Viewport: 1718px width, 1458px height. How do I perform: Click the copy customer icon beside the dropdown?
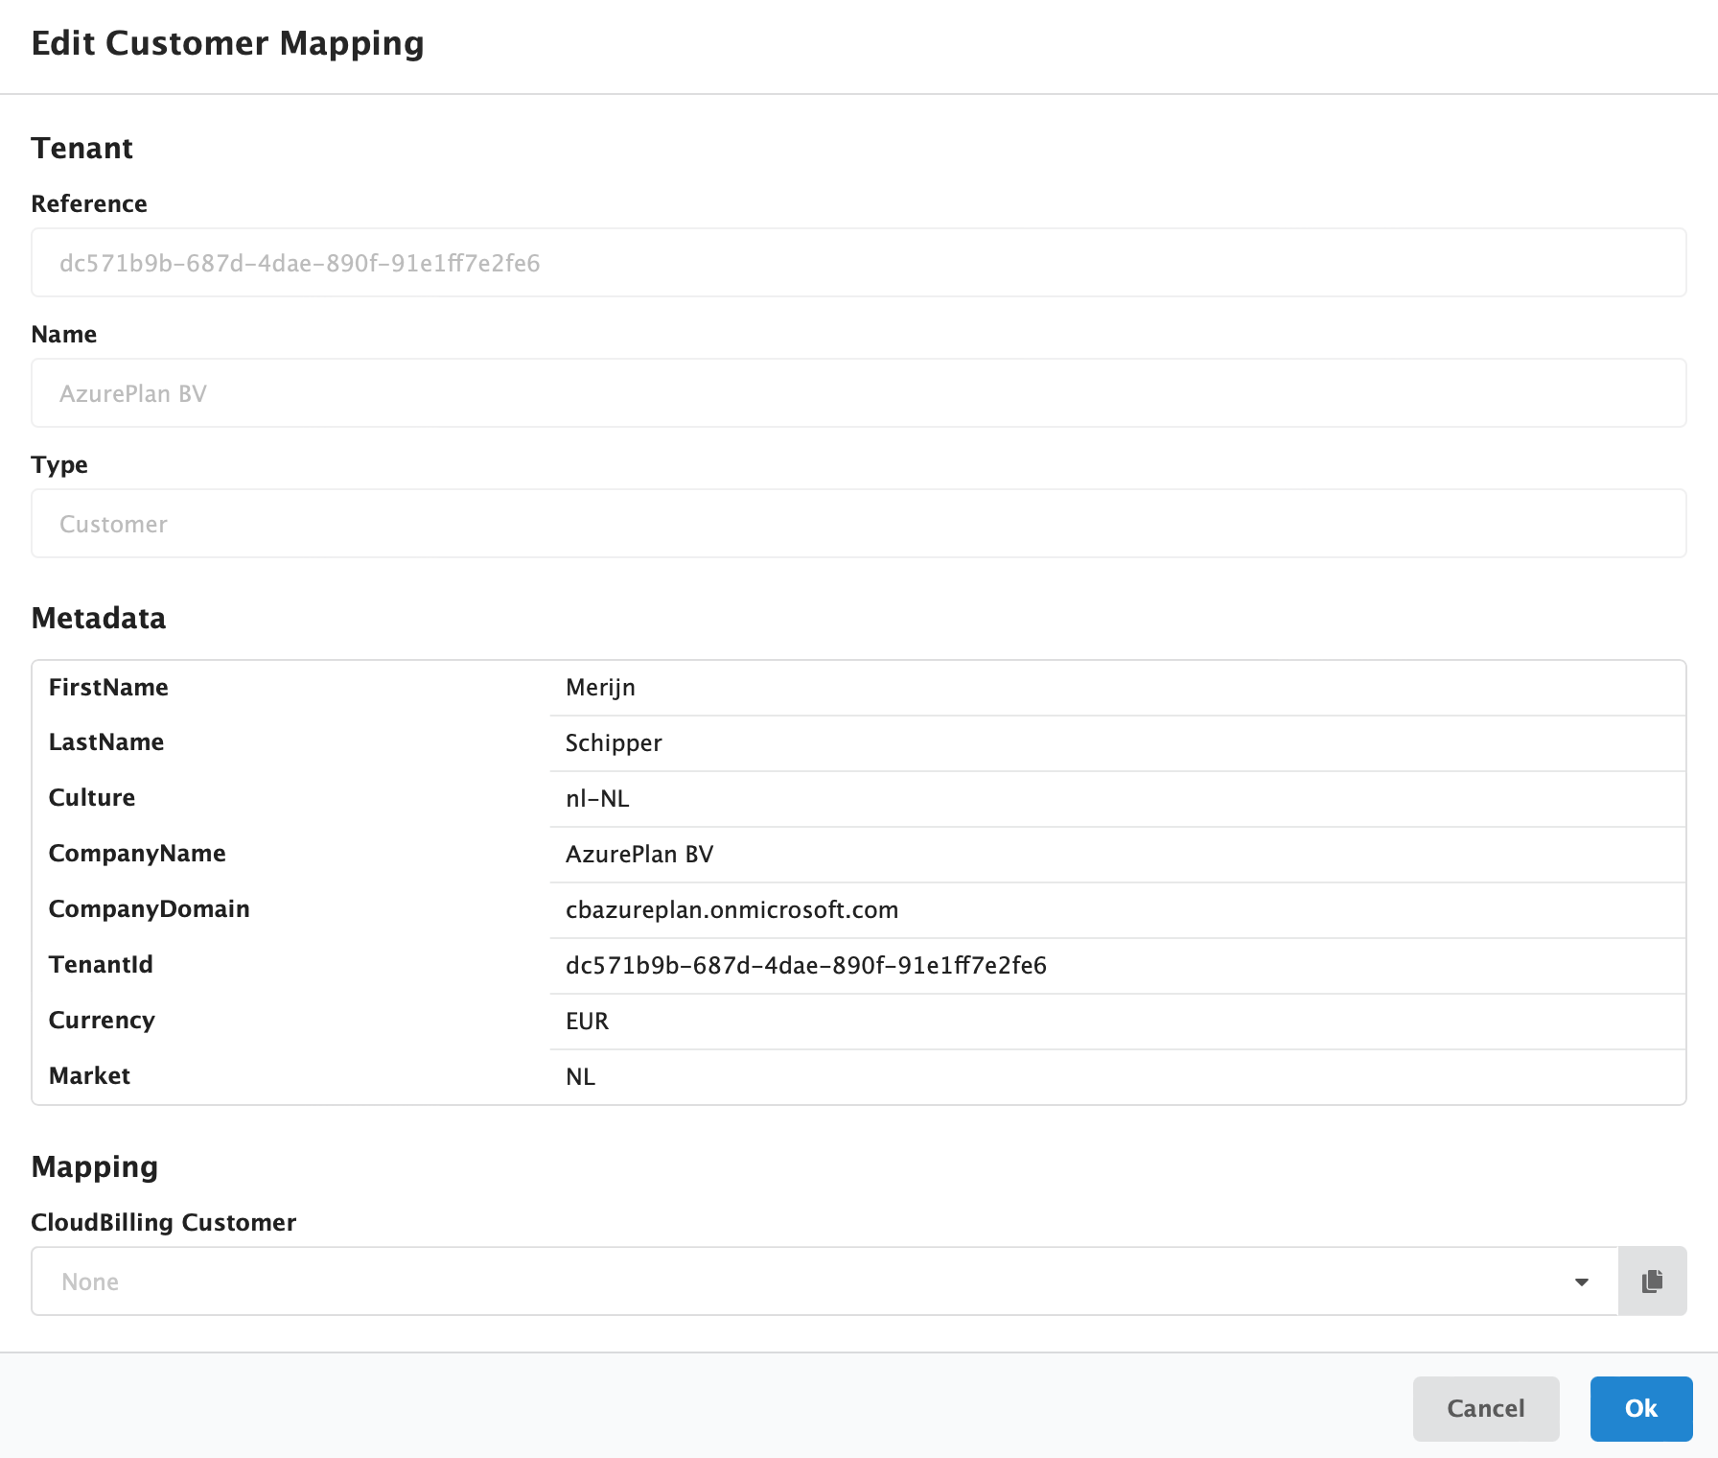point(1651,1281)
